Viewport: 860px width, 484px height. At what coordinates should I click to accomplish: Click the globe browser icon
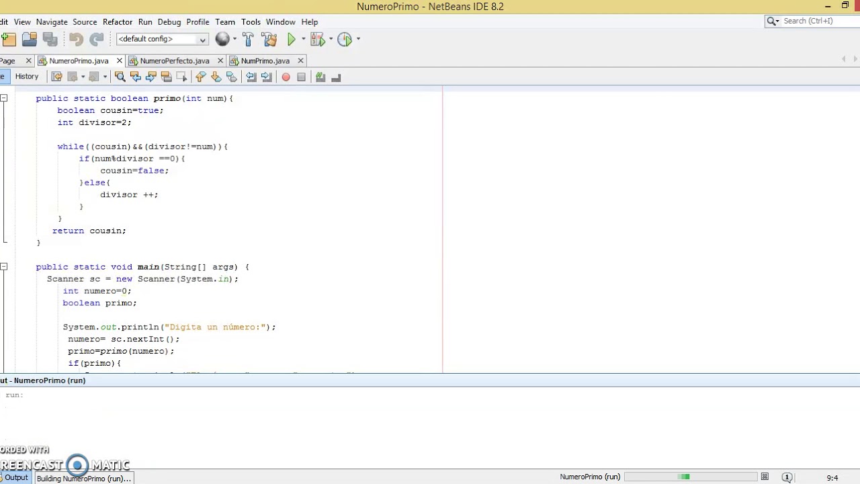coord(222,40)
